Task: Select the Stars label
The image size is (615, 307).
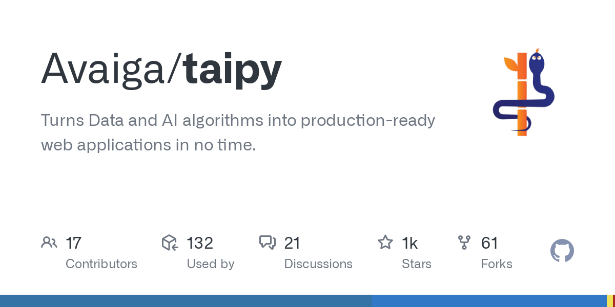Action: (x=417, y=264)
